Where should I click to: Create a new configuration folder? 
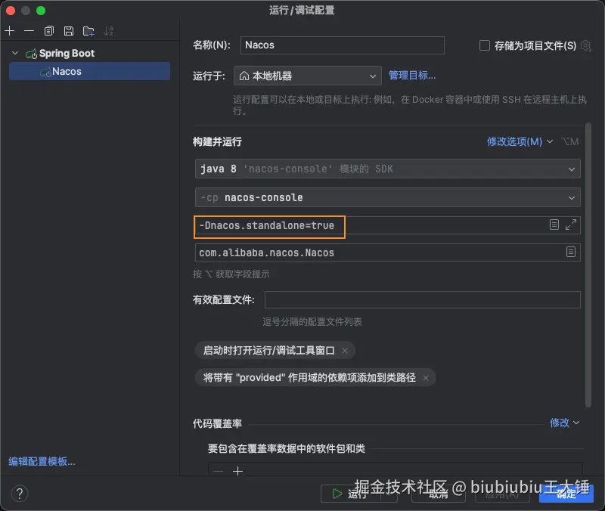pos(88,31)
